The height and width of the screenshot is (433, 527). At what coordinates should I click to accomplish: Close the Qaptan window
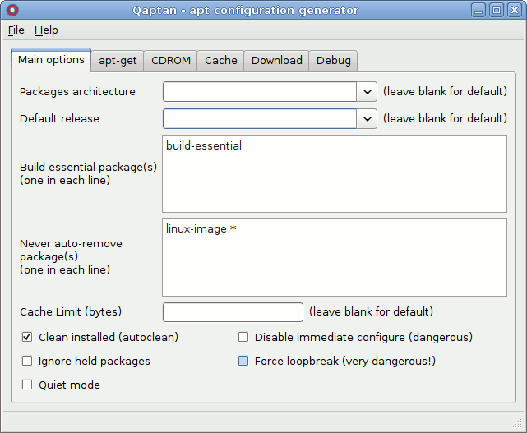pyautogui.click(x=515, y=10)
